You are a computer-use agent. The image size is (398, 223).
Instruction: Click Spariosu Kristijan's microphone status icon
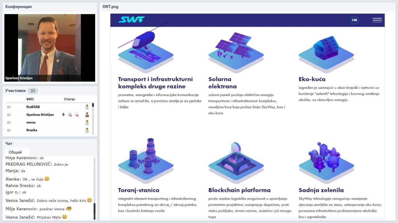tap(63, 115)
